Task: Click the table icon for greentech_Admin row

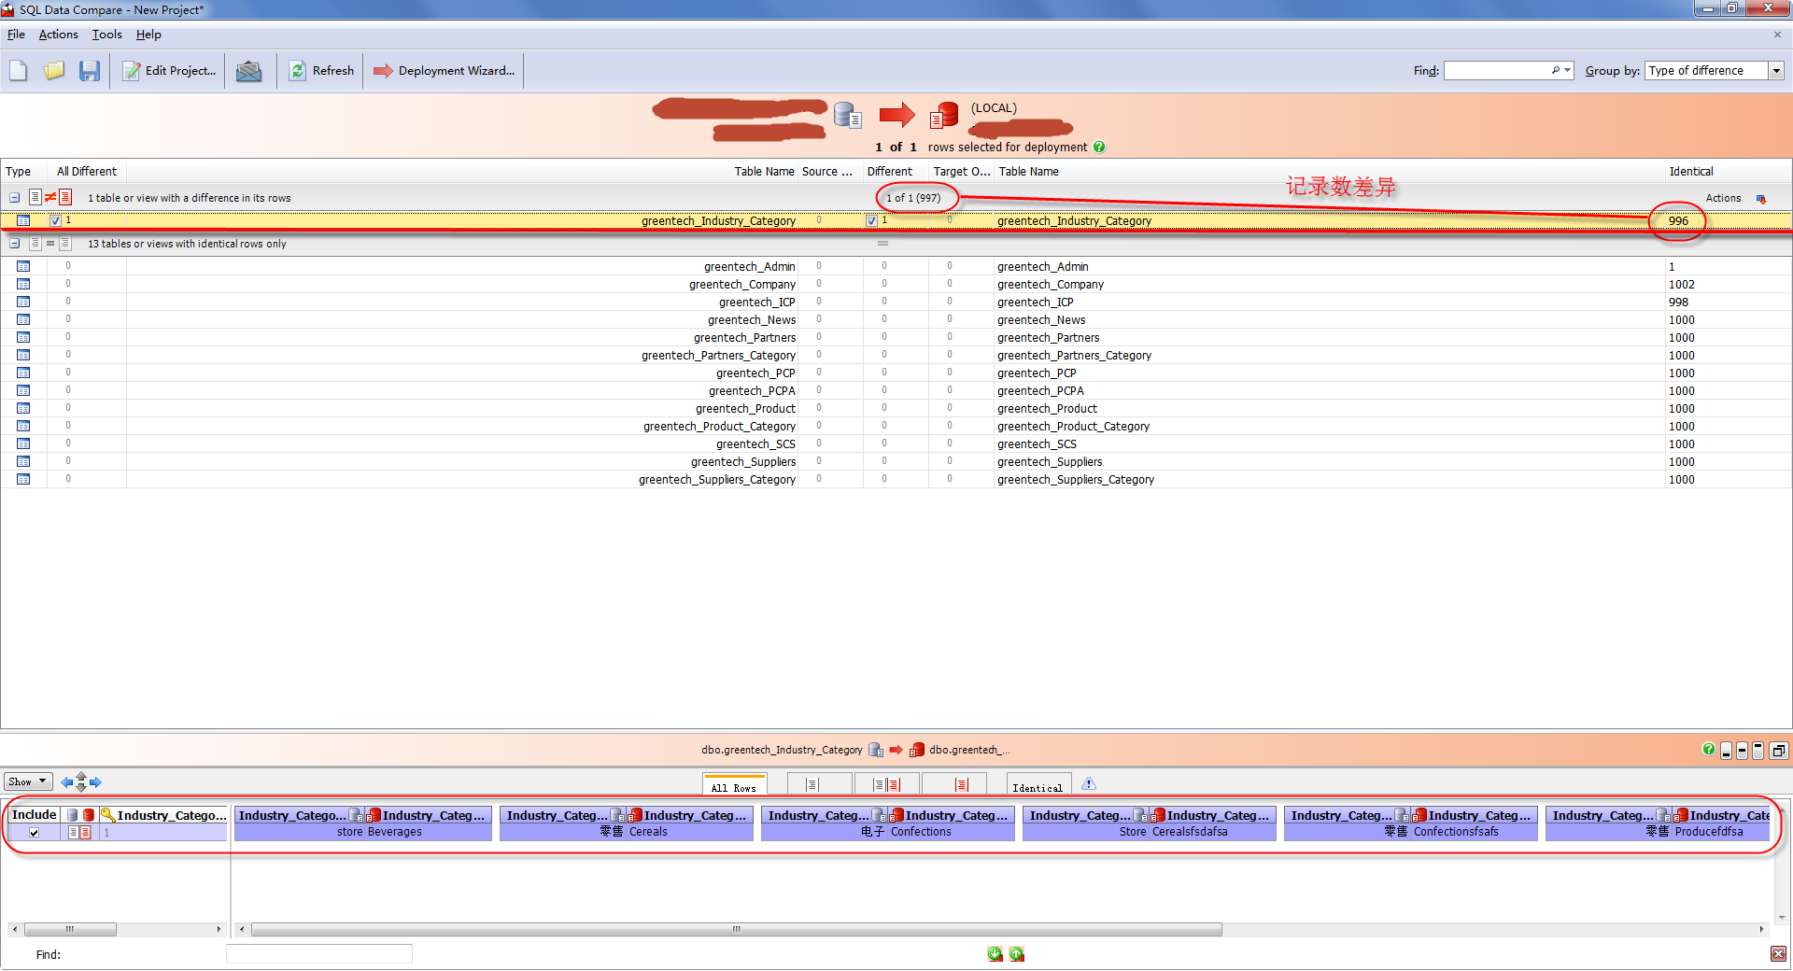Action: point(23,266)
